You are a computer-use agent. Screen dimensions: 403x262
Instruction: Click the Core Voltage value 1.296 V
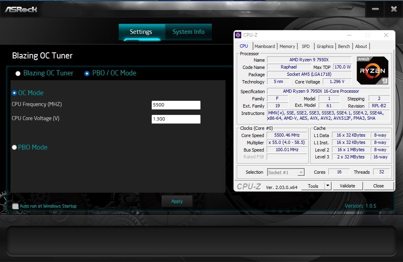pyautogui.click(x=337, y=81)
